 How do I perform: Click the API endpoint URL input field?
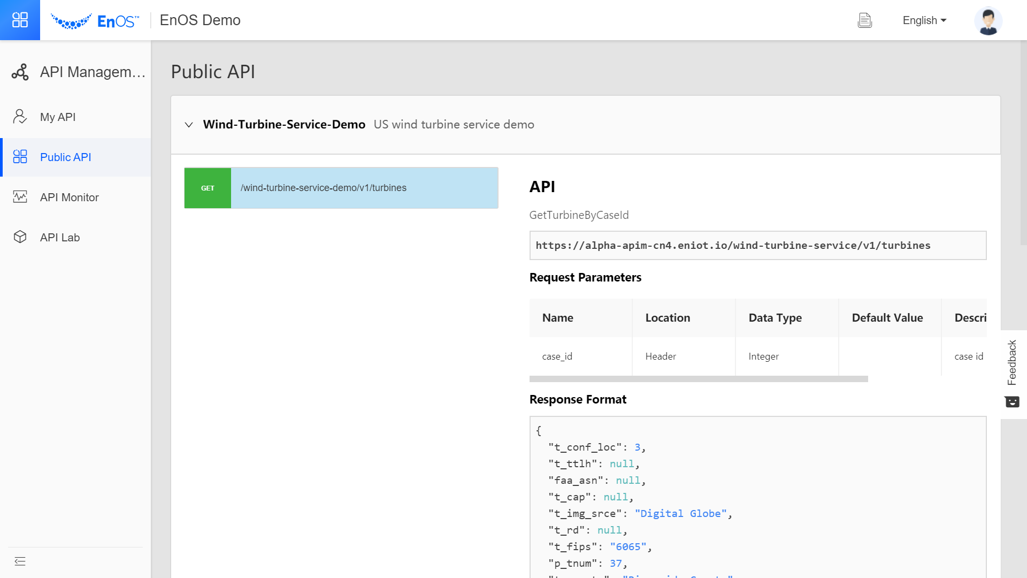click(758, 246)
